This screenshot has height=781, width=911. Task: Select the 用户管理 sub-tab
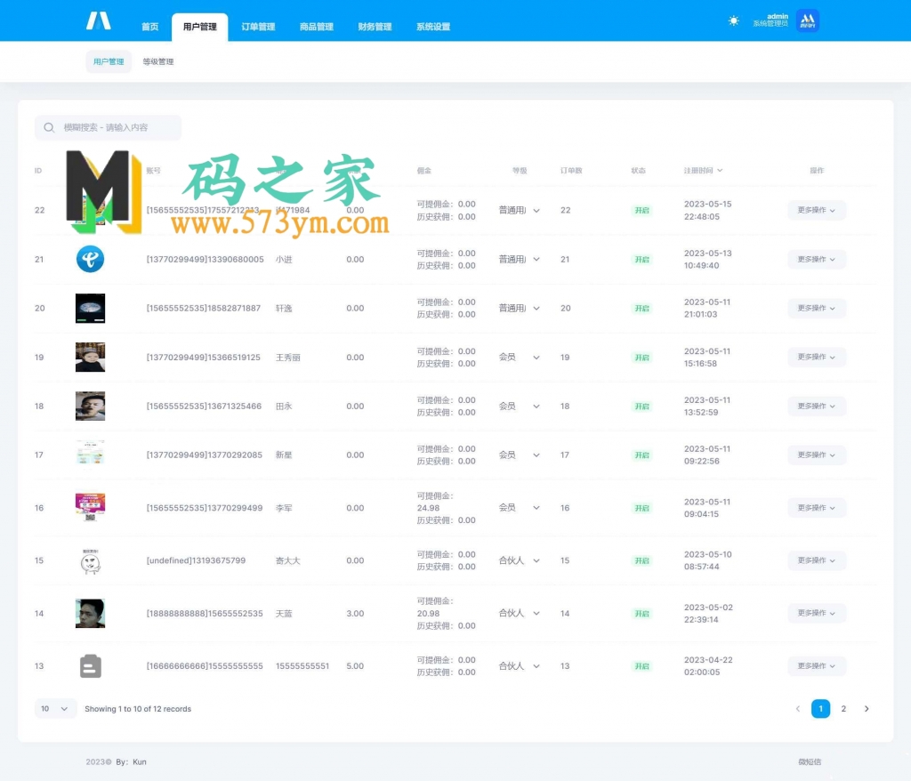(x=109, y=61)
